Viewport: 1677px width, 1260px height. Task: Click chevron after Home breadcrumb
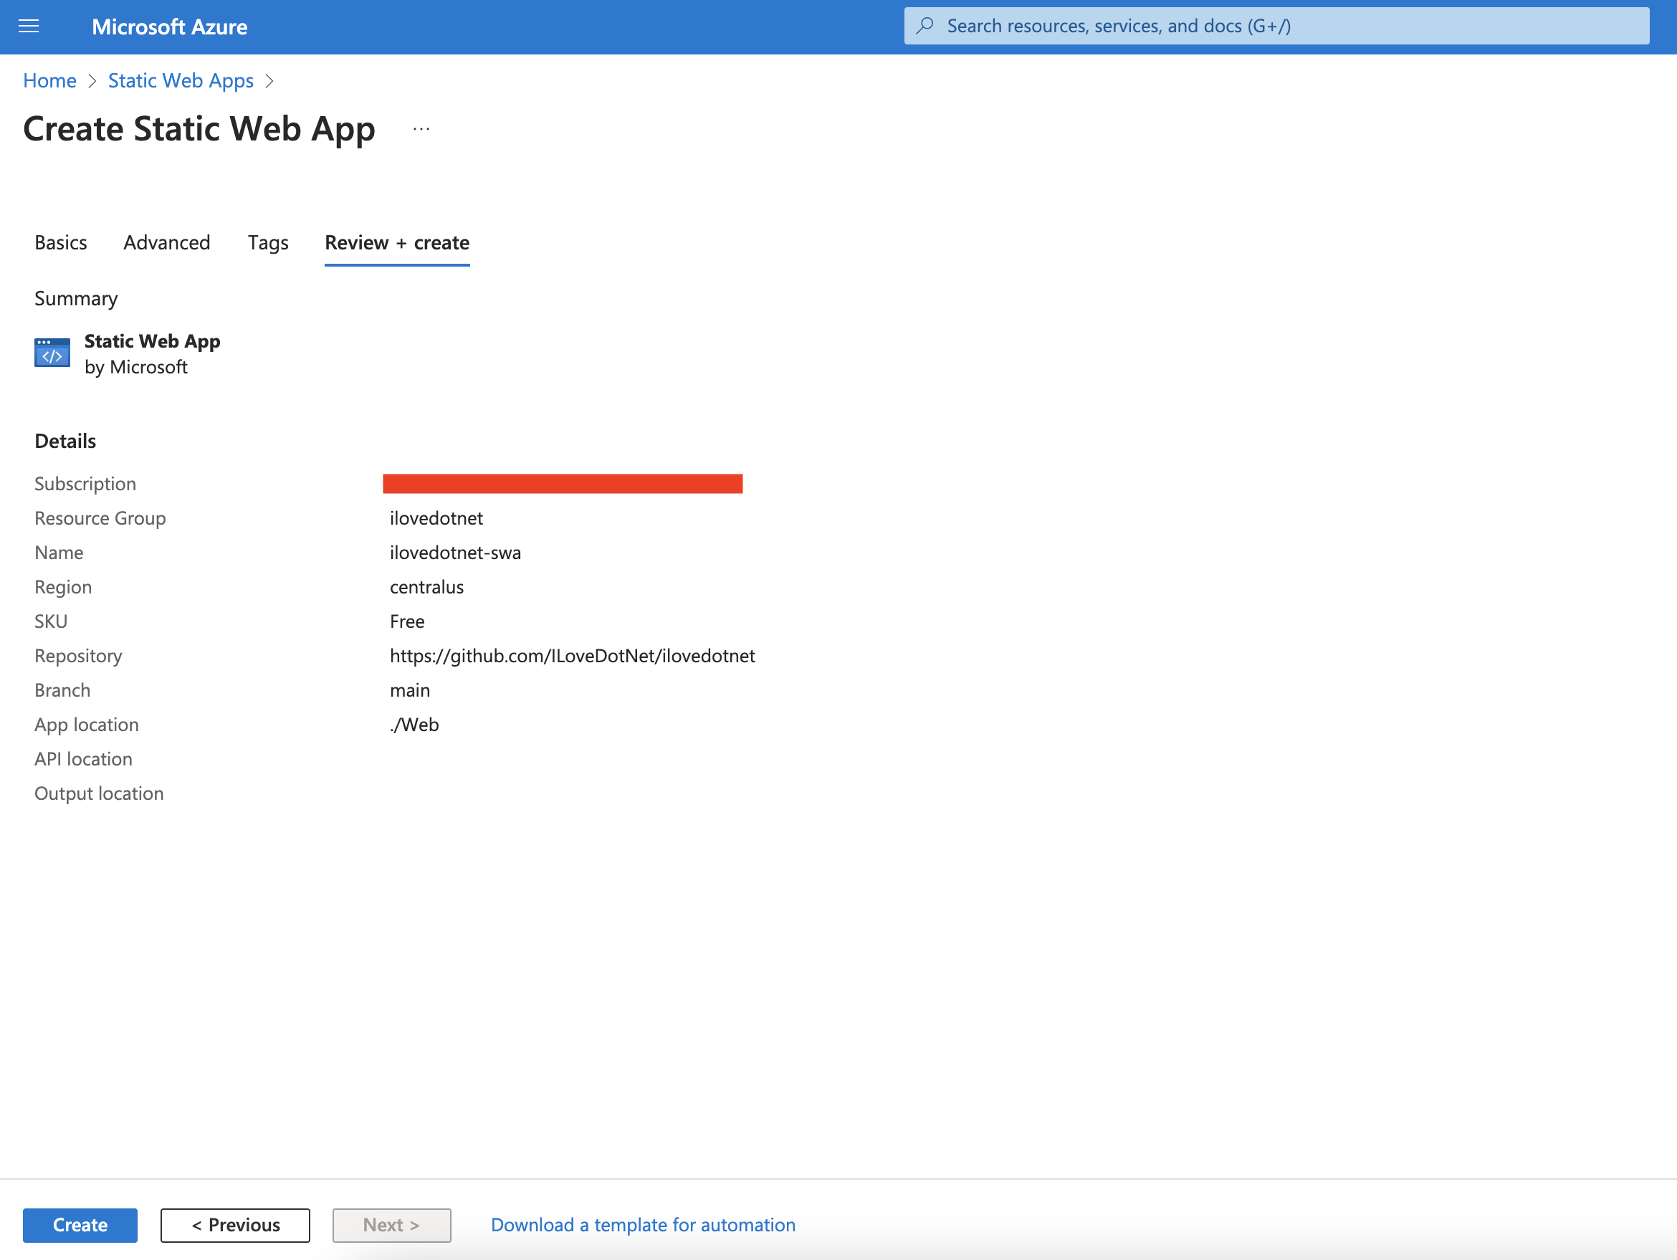click(92, 81)
